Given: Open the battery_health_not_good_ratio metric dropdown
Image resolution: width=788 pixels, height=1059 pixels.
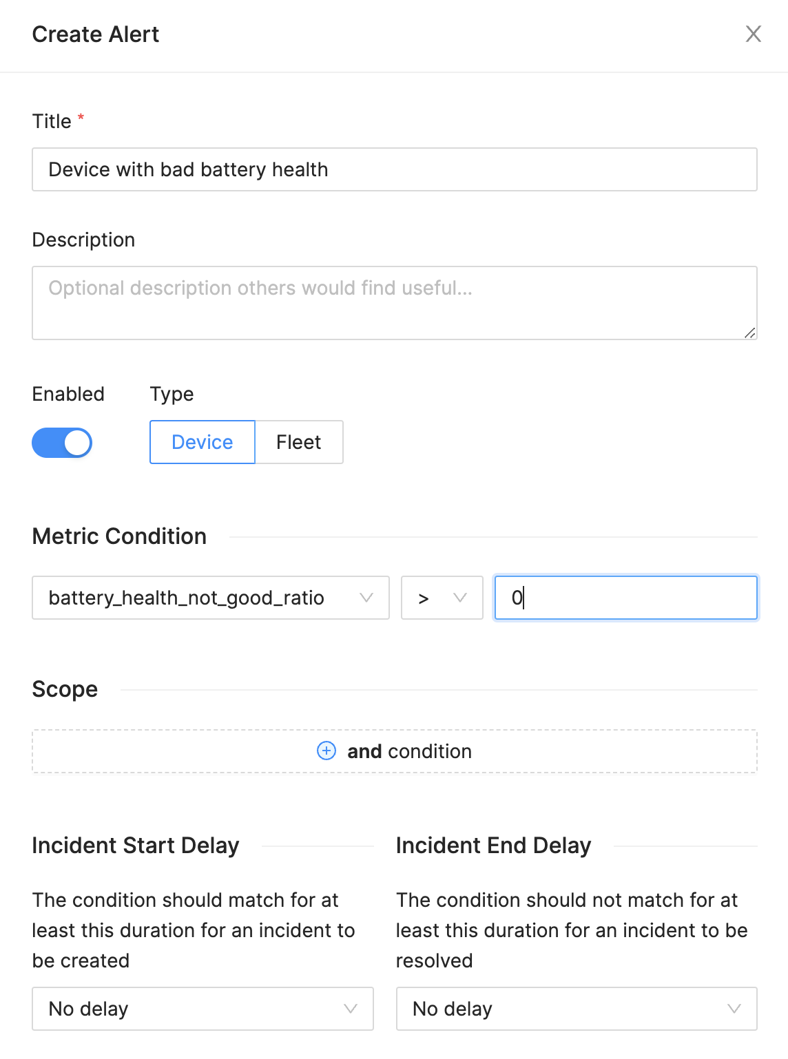Looking at the screenshot, I should point(210,598).
